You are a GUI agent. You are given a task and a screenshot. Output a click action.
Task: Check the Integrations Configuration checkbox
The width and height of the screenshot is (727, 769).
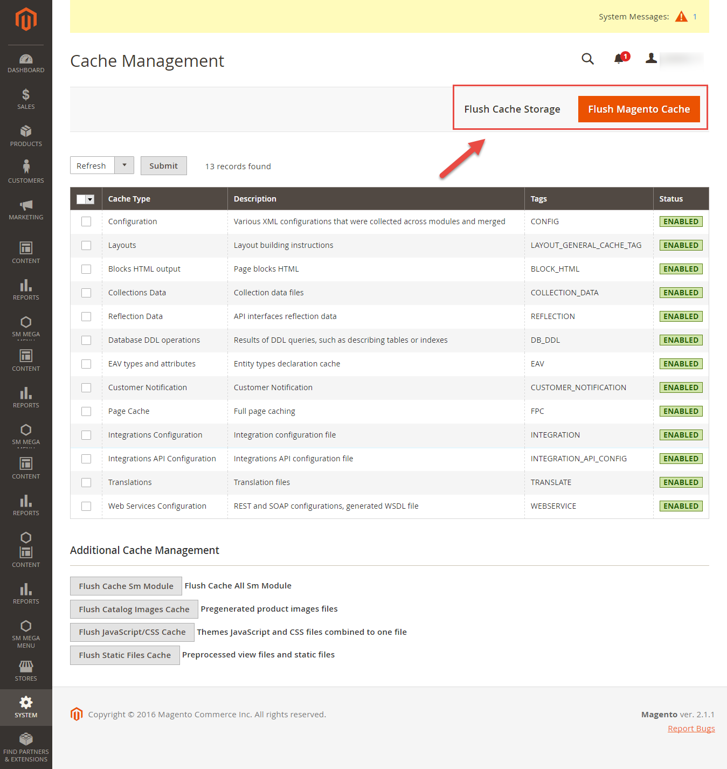[86, 435]
